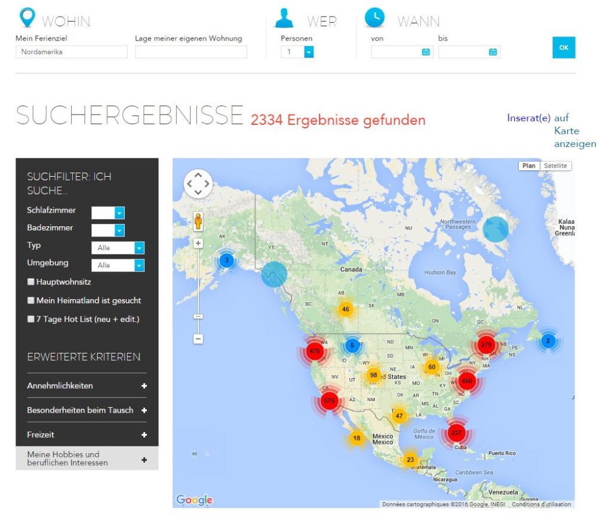Expand 'Meine Hobbies und beruflichen Interessen'
615x529 pixels.
point(87,459)
